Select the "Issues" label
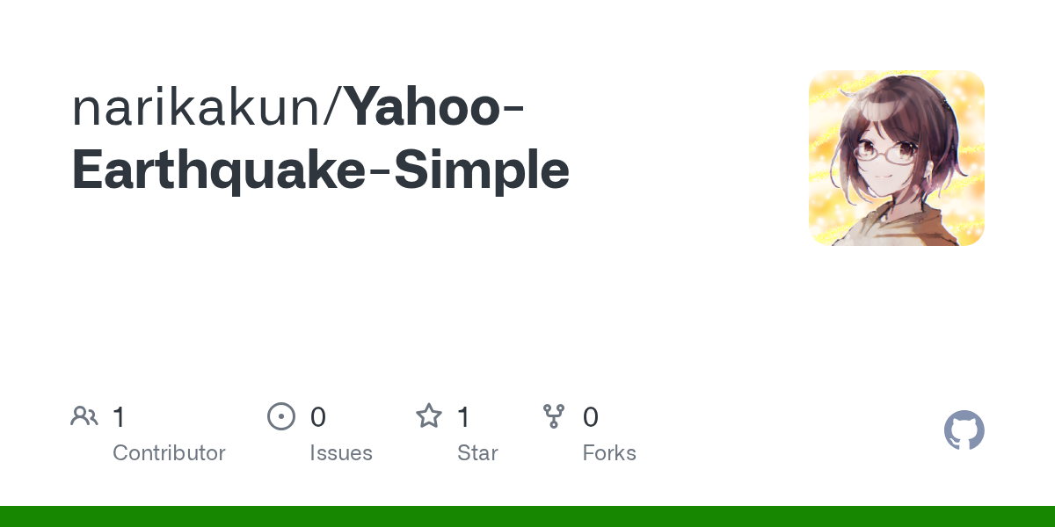This screenshot has height=527, width=1055. (x=341, y=453)
